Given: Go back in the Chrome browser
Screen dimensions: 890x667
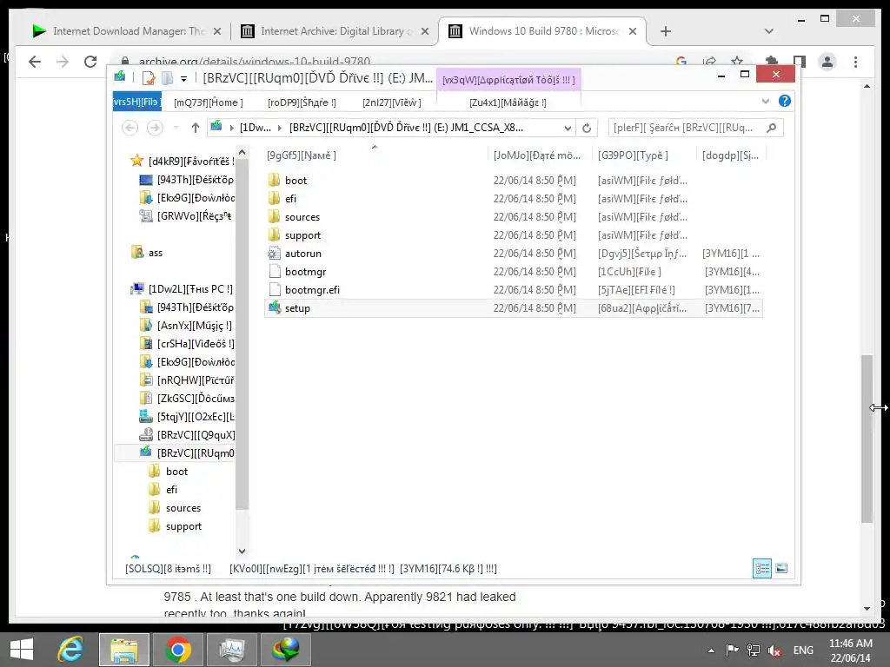Looking at the screenshot, I should tap(35, 62).
